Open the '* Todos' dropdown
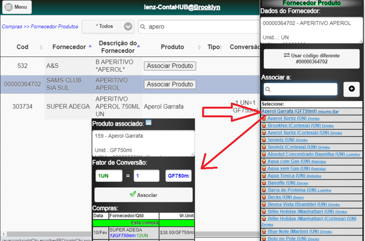Image resolution: width=365 pixels, height=241 pixels. point(108,26)
